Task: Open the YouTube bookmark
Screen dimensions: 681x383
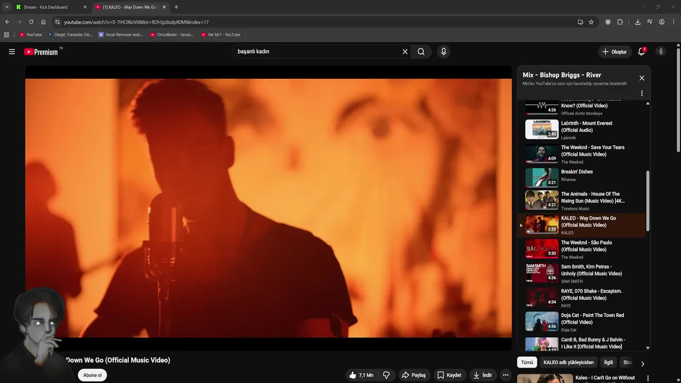Action: pos(30,35)
